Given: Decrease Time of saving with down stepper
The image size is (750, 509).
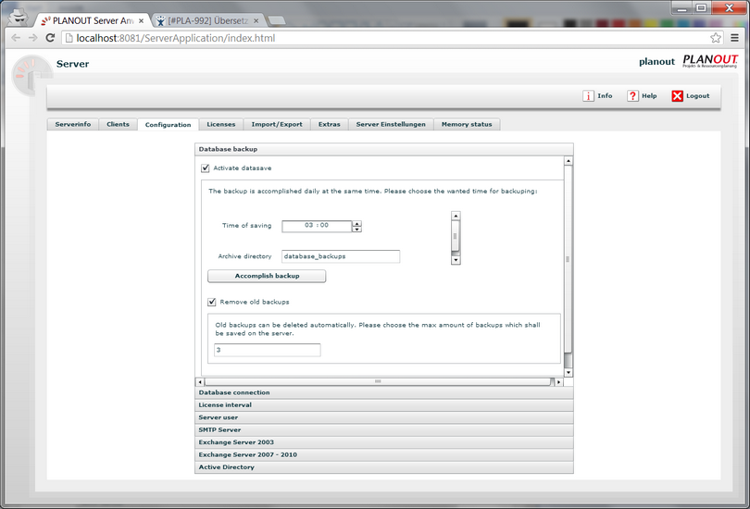Looking at the screenshot, I should 356,230.
